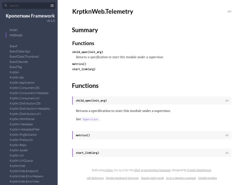Viewport: 246px width, 185px height.
Task: Open Krptkn.Distributors.Url module
Action: 25,114
